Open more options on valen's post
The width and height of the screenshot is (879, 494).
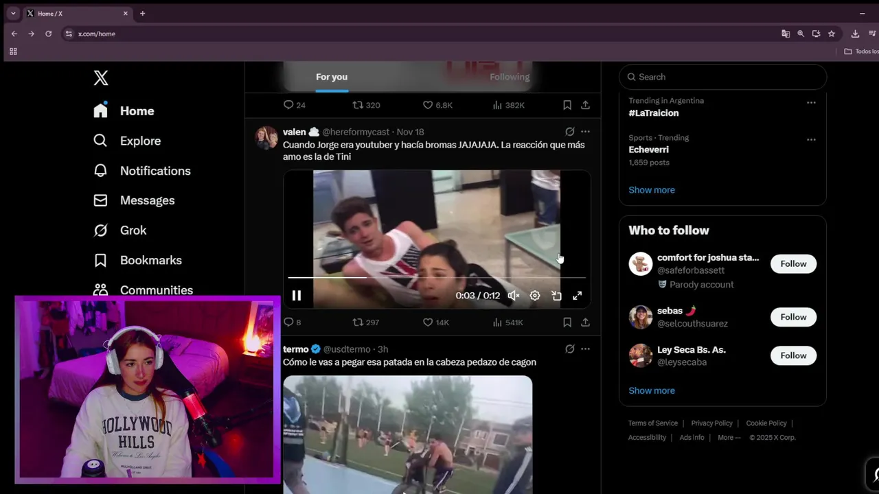click(585, 132)
